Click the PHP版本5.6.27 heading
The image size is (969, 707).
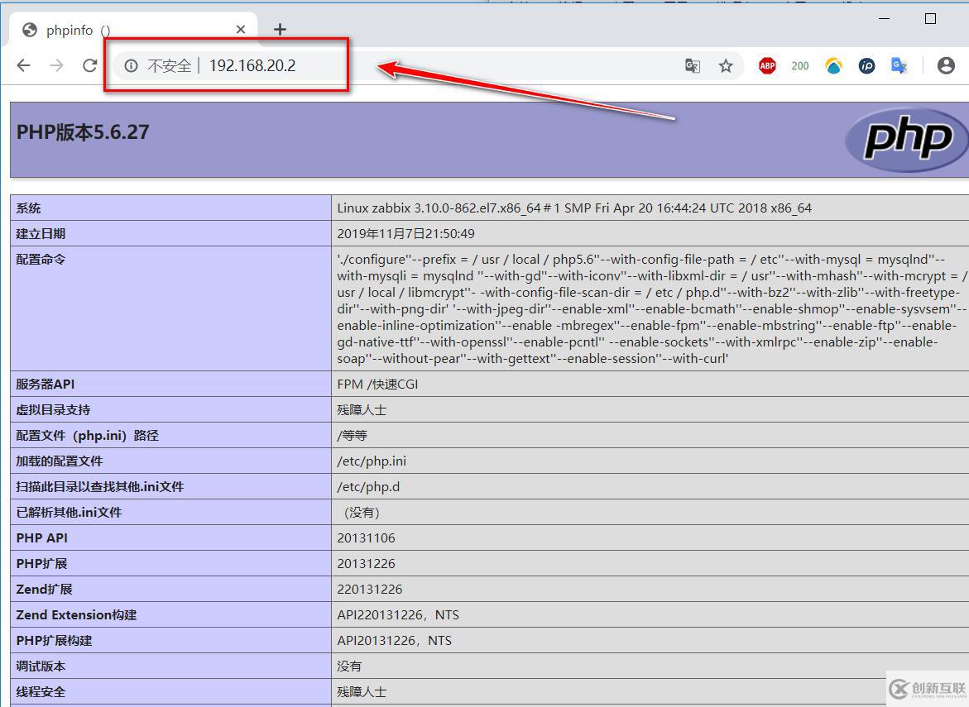pos(83,132)
